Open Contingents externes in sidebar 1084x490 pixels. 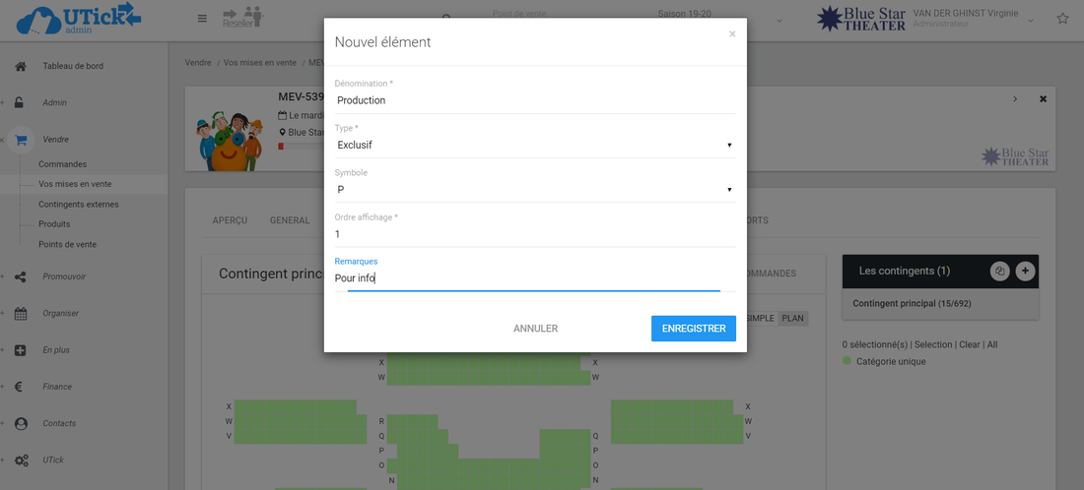click(x=79, y=204)
